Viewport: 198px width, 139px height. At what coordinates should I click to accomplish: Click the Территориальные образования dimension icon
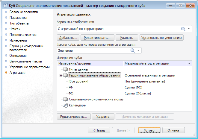(65, 75)
